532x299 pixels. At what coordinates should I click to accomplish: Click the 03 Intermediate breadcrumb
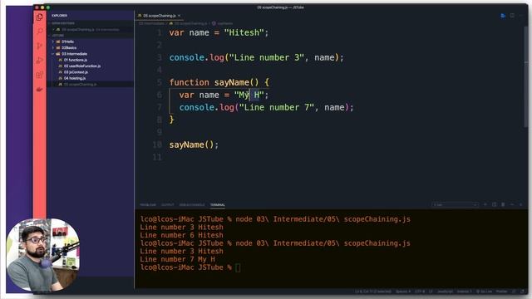click(x=151, y=23)
